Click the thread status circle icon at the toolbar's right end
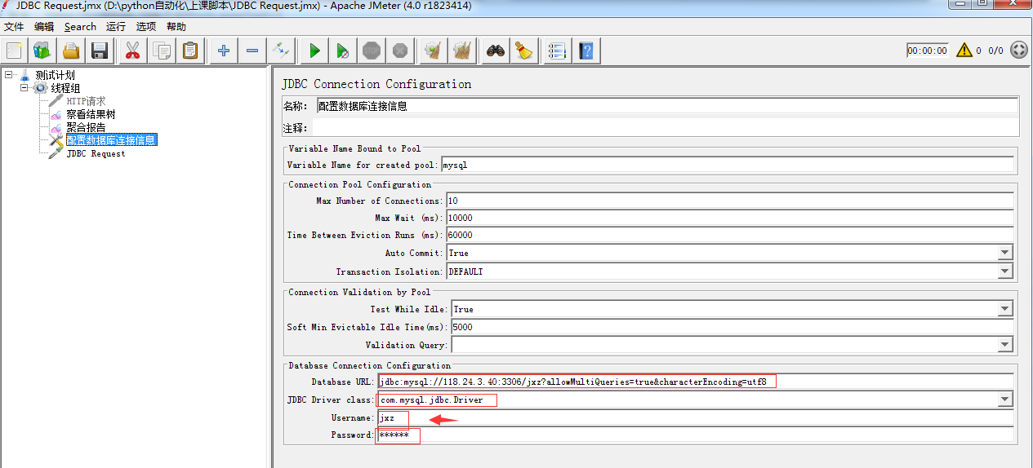1033x468 pixels. coord(1019,51)
